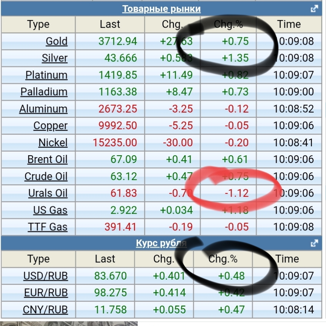Open the TTF Gas link
The image size is (326, 326).
[47, 227]
